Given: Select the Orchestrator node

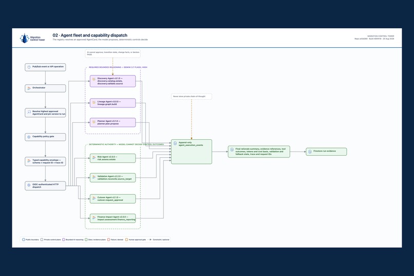Looking at the screenshot, I should click(x=45, y=88).
